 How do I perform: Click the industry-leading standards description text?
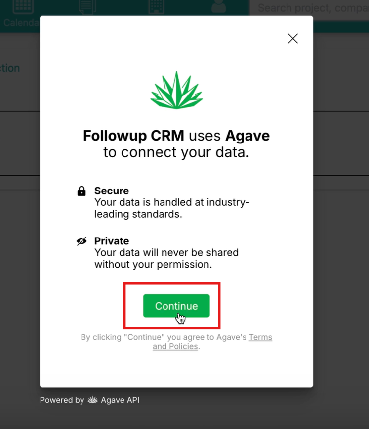click(172, 208)
